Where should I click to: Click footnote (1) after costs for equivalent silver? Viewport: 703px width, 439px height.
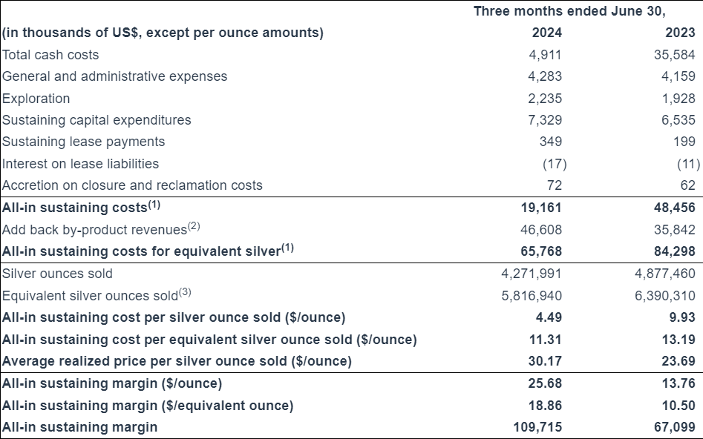coord(287,249)
